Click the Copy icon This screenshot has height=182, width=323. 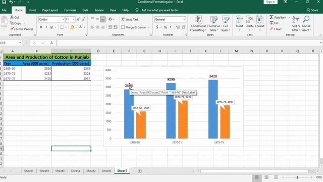(x=12, y=23)
